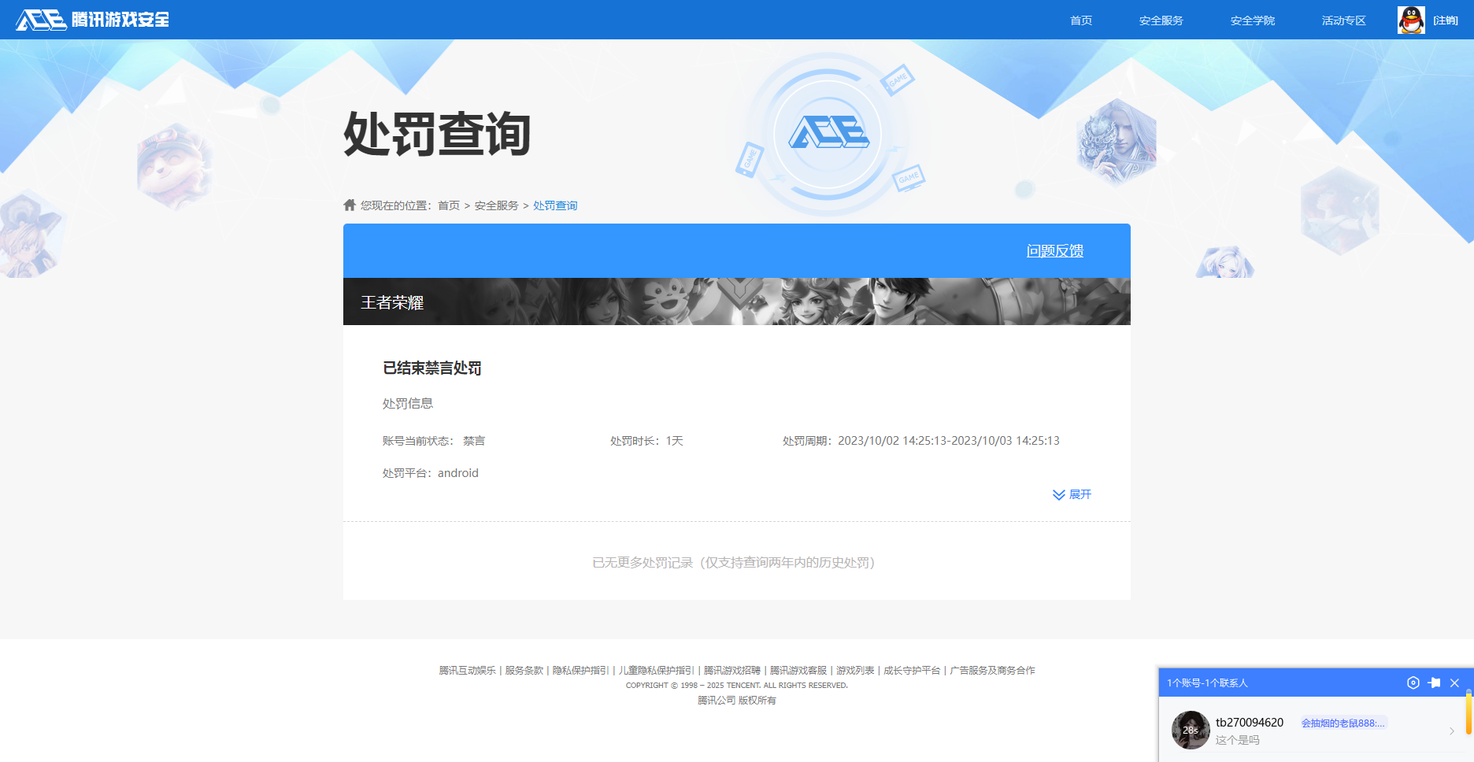Open the 首页 navigation menu item

(x=1081, y=20)
